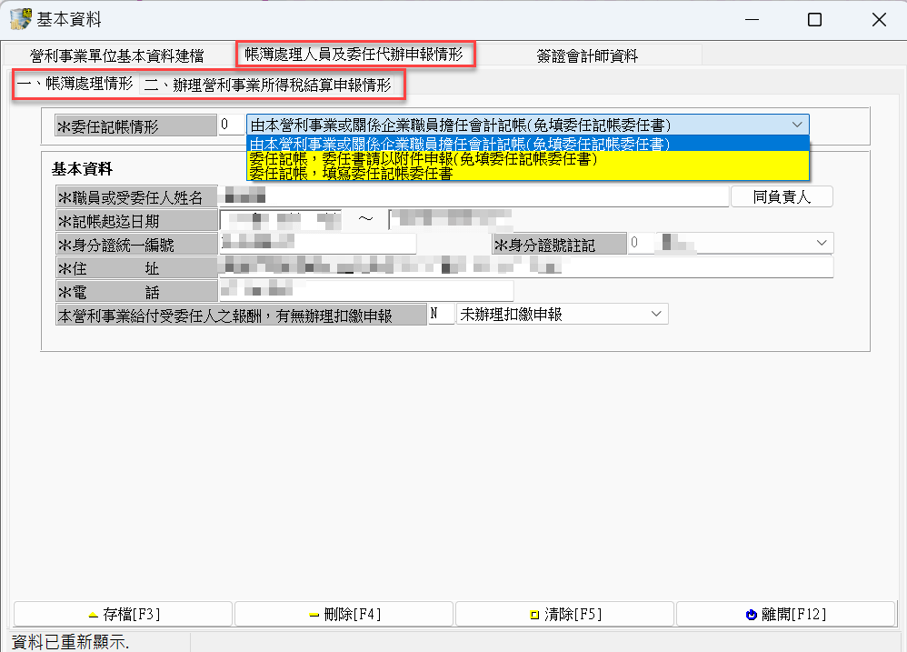The height and width of the screenshot is (652, 907).
Task: Click the 身分證號註記 code field showing 0
Action: pos(641,243)
